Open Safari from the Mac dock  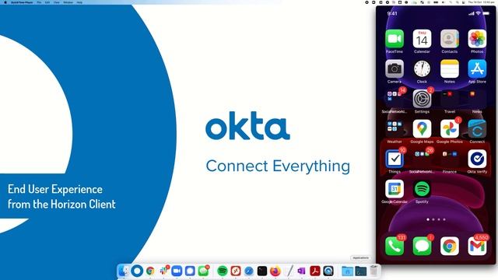(249, 271)
